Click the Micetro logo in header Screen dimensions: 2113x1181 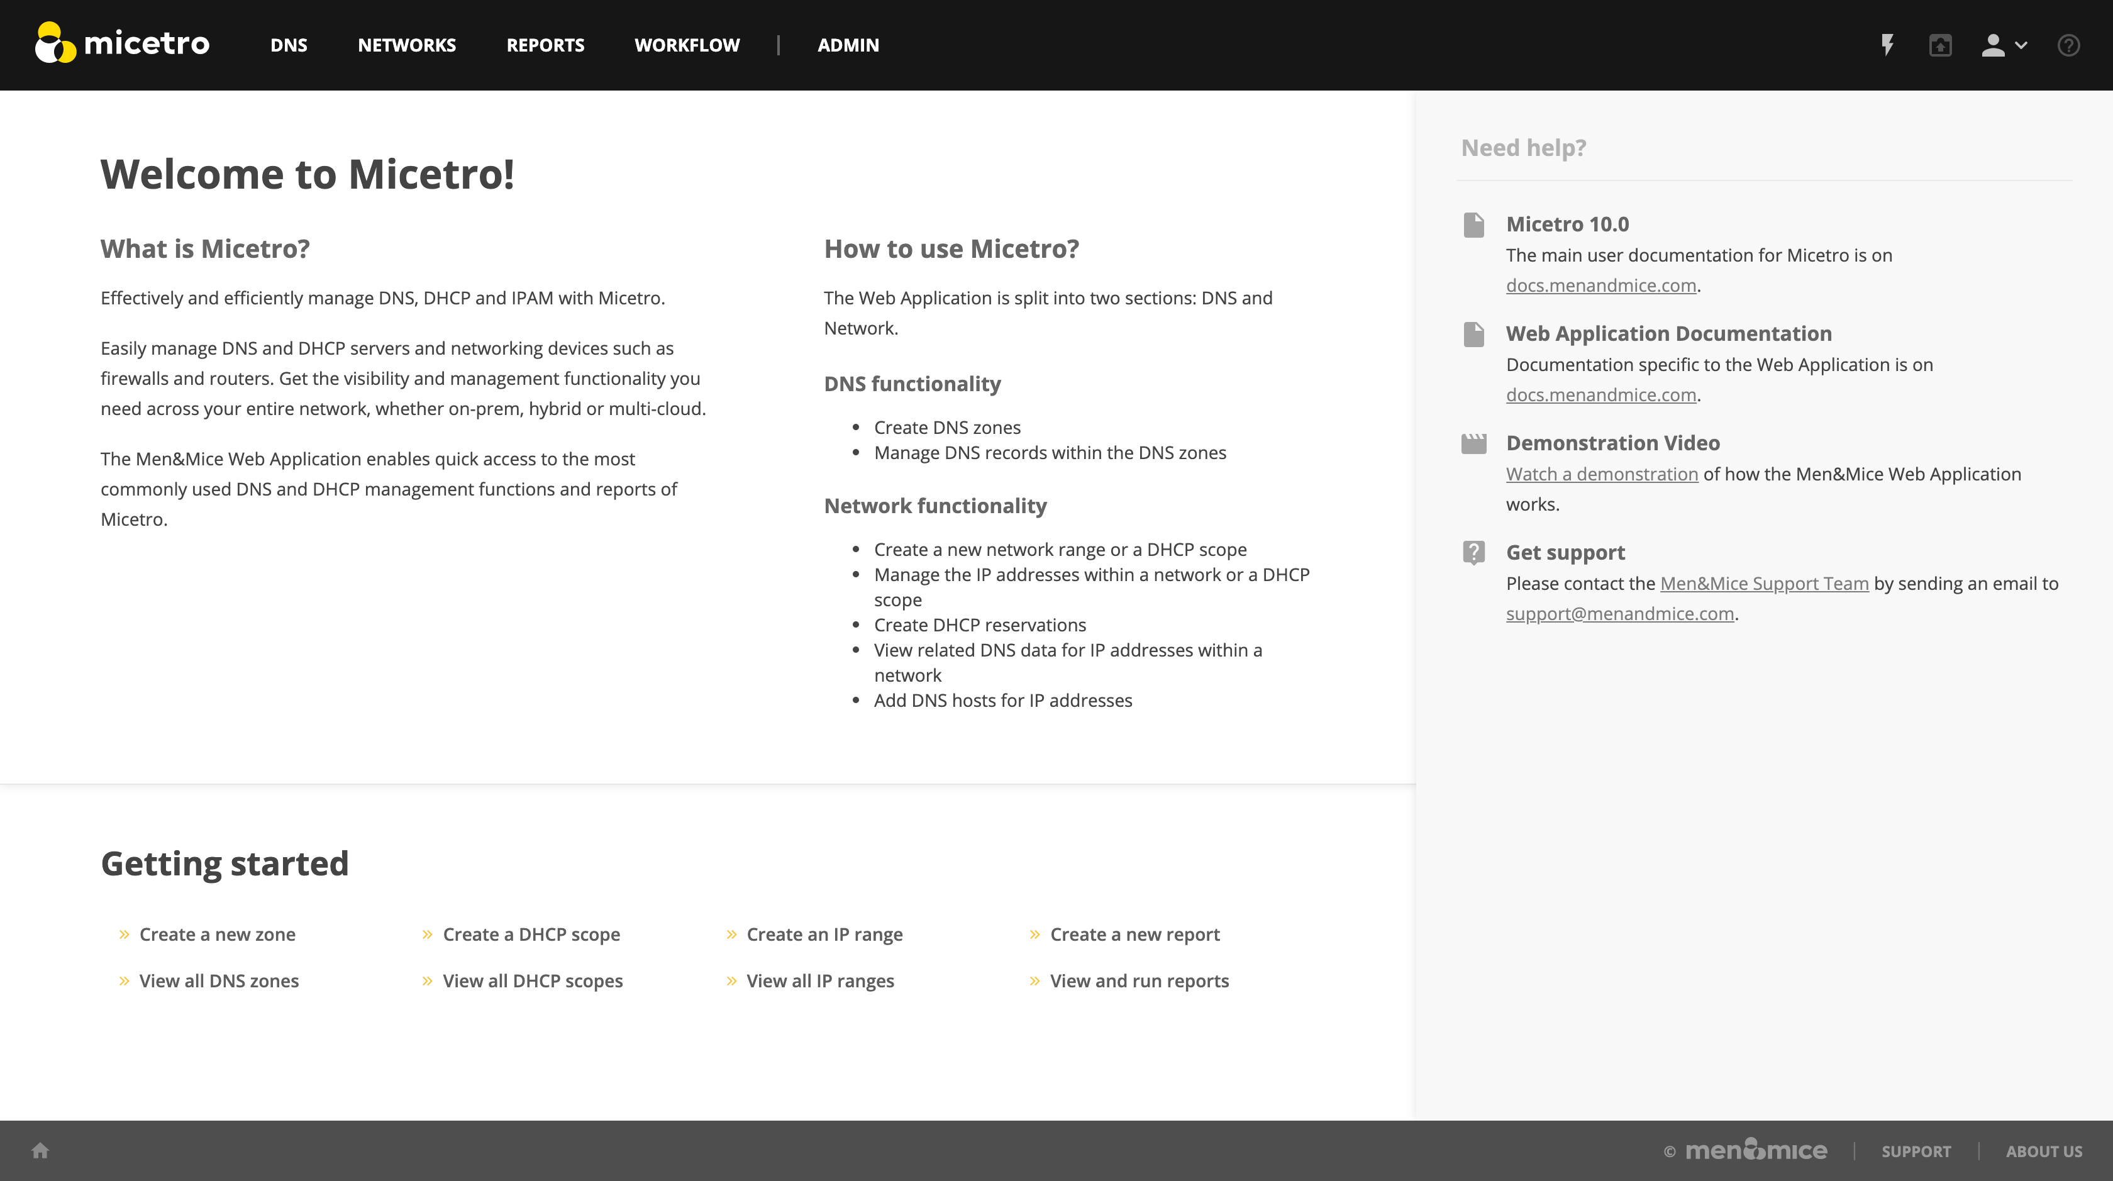click(x=123, y=43)
